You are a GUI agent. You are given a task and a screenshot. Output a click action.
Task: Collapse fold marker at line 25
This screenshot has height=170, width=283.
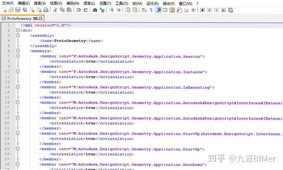pos(18,149)
